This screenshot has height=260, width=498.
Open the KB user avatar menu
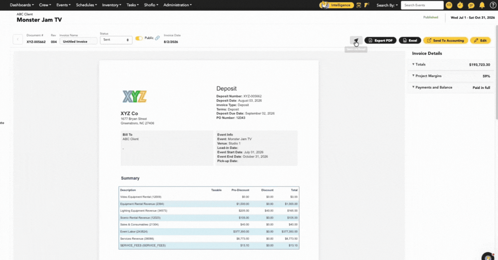(x=449, y=5)
